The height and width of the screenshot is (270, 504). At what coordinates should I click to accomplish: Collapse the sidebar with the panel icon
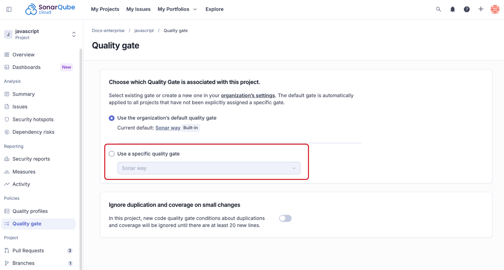pos(9,9)
